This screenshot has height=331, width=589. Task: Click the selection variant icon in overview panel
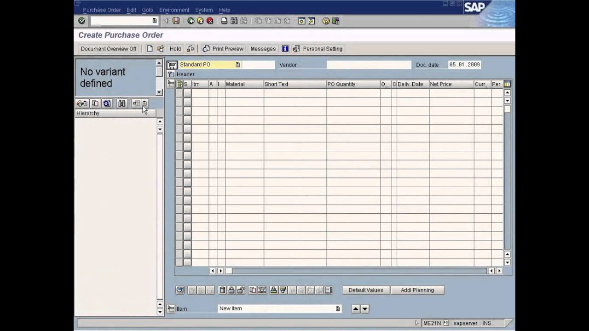[82, 103]
